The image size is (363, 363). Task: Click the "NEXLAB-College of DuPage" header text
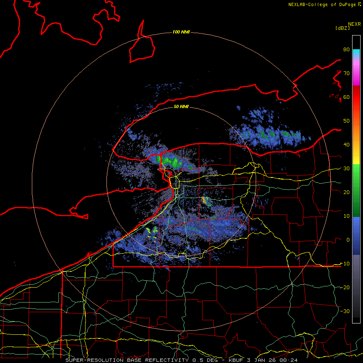(x=323, y=4)
